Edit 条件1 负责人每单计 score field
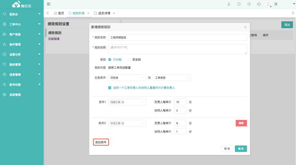Viewport: 296px width, 165px height. coord(180,102)
